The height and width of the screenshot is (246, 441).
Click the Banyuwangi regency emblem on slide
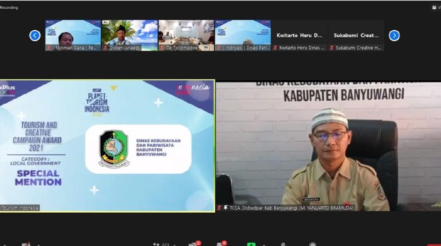point(113,148)
